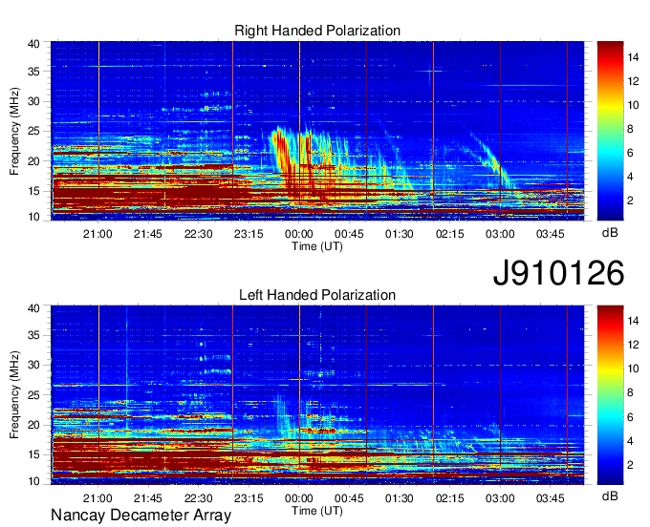Click the 30 MHz tick label of the Right Handed plot

tap(33, 101)
